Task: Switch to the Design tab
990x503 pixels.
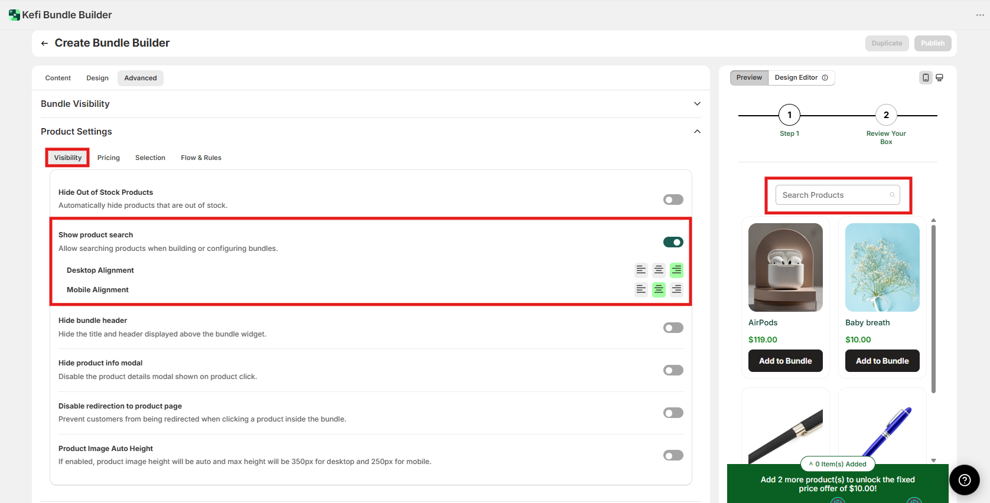Action: [97, 78]
